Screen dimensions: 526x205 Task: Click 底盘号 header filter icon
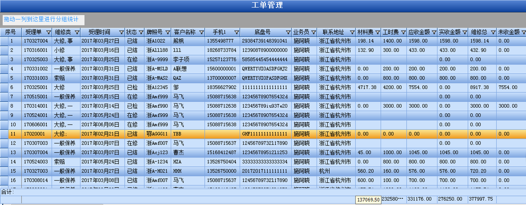(x=287, y=32)
